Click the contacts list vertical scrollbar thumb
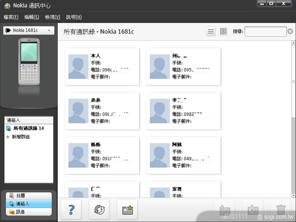 [294, 81]
